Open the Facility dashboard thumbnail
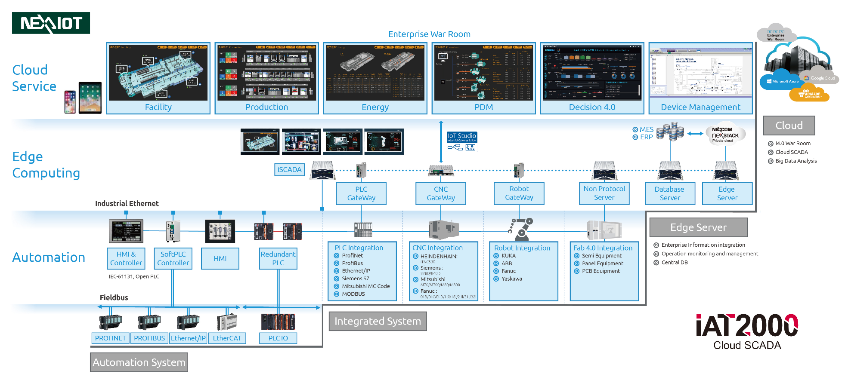This screenshot has height=386, width=842. [158, 73]
